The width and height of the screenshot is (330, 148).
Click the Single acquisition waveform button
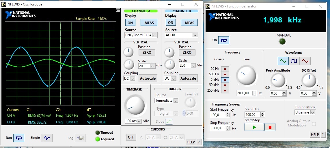coord(47,138)
